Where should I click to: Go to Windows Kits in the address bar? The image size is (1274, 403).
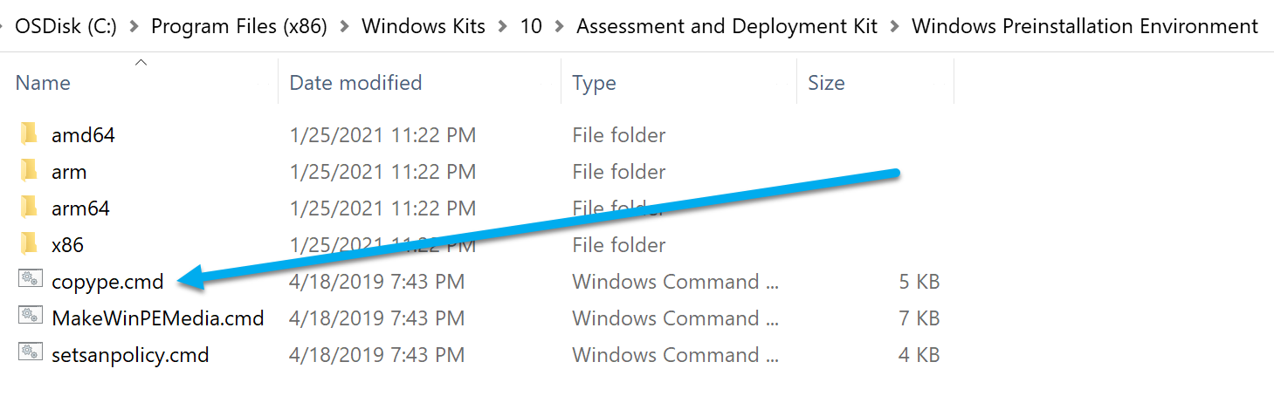423,26
